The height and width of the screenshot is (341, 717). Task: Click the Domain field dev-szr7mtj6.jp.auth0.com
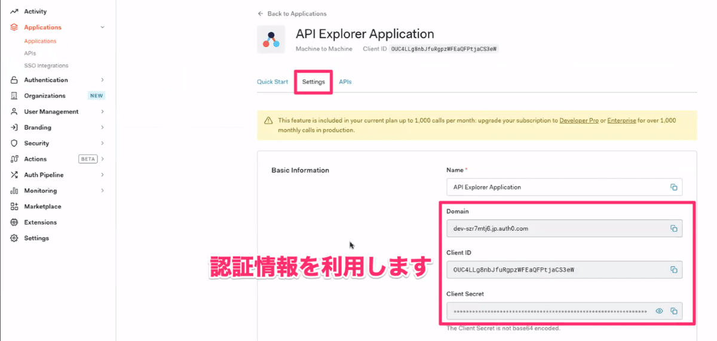pos(564,228)
